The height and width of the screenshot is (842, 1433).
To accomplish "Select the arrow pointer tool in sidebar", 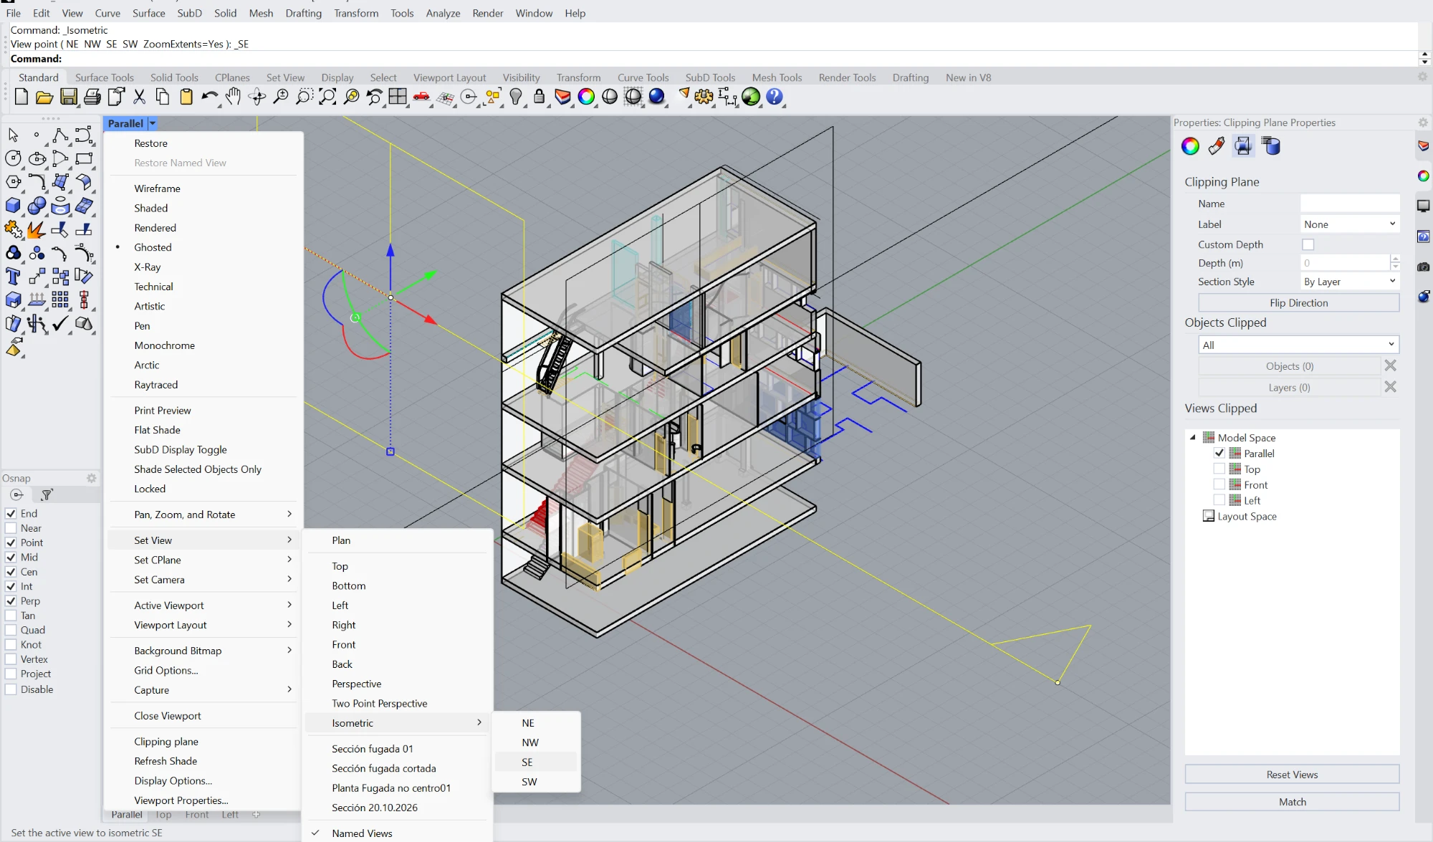I will (x=13, y=135).
